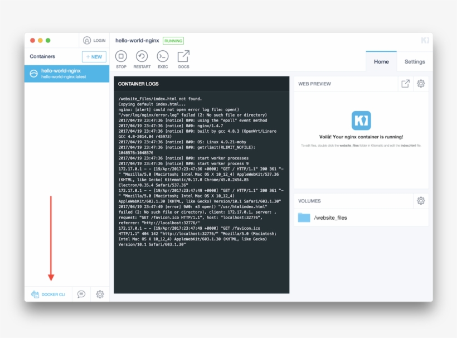Open the settings gear at bottom left
Screen dimensions: 457x338
99,294
